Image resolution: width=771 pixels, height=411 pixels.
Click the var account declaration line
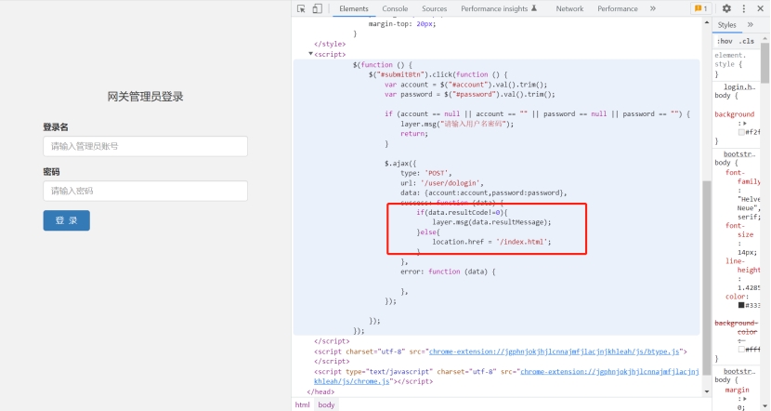pyautogui.click(x=465, y=85)
